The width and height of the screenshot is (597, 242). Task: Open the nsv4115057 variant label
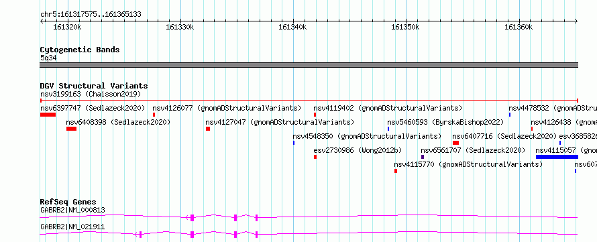(x=566, y=150)
